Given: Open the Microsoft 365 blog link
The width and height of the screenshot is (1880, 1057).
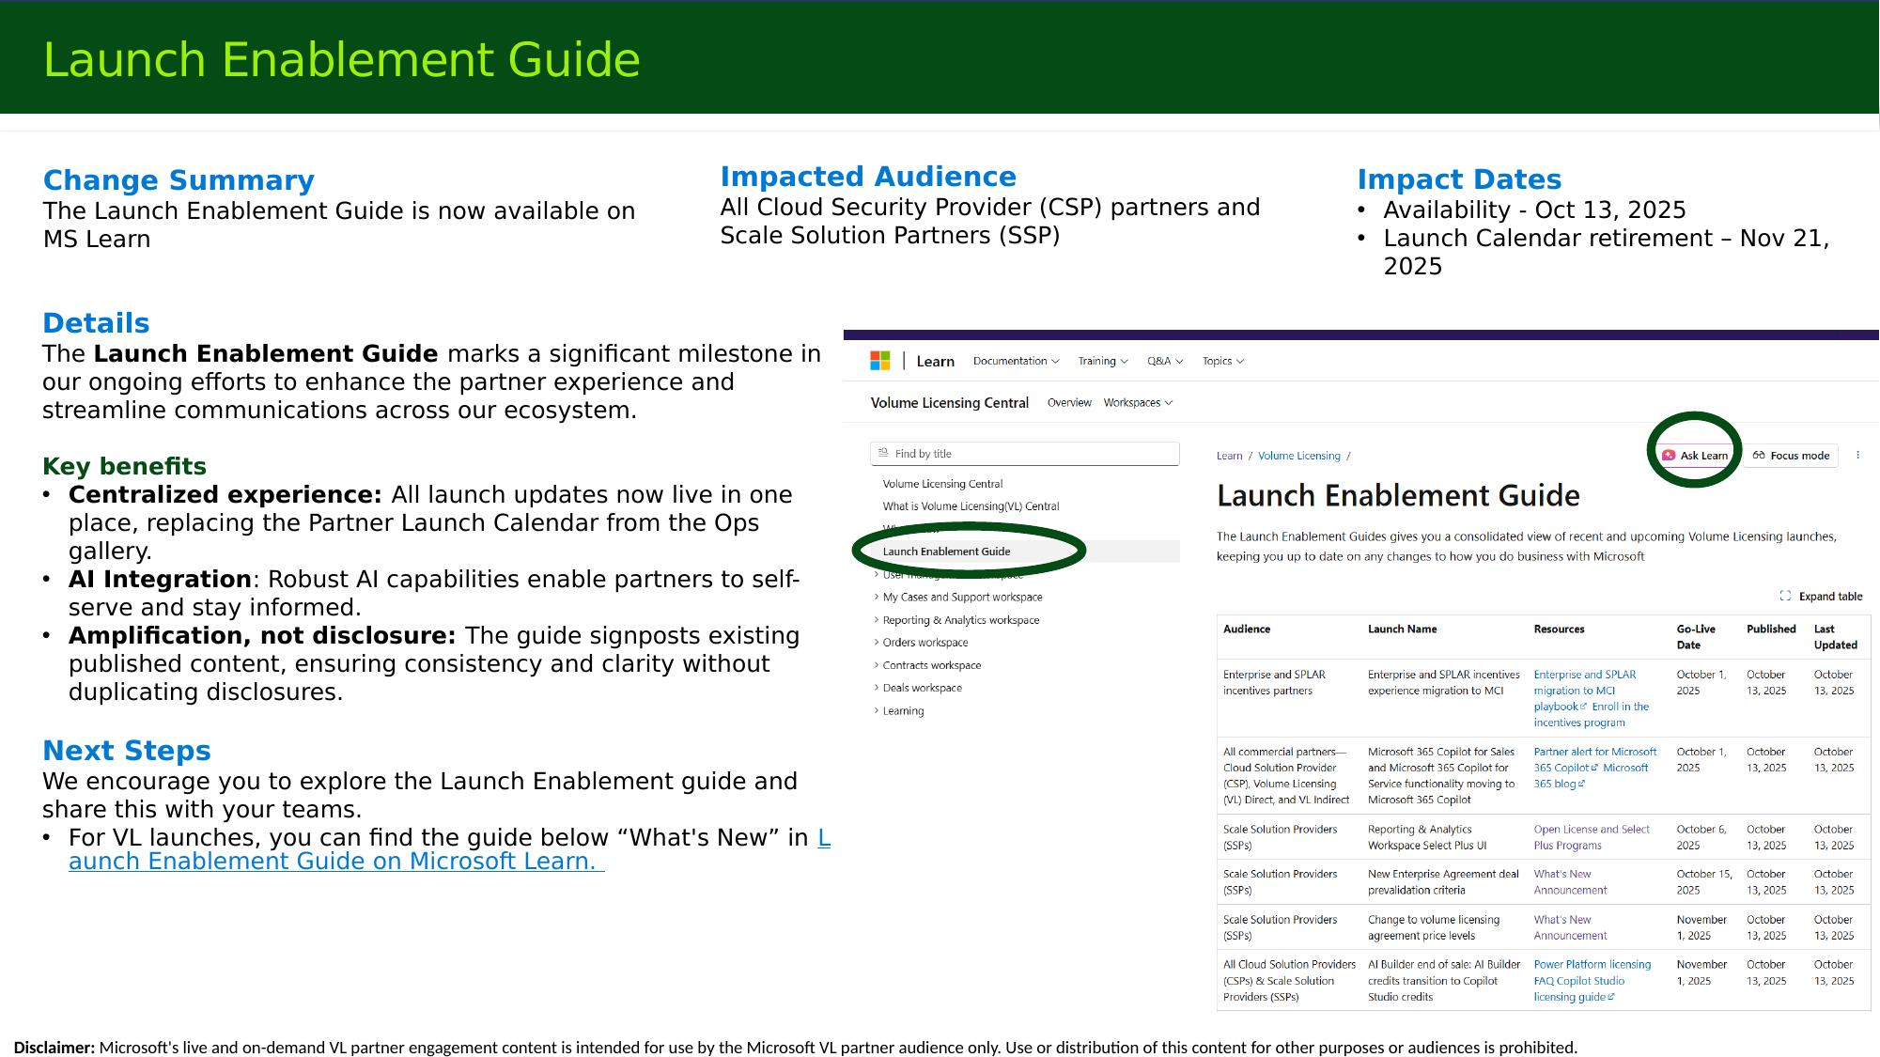Looking at the screenshot, I should pos(1591,776).
